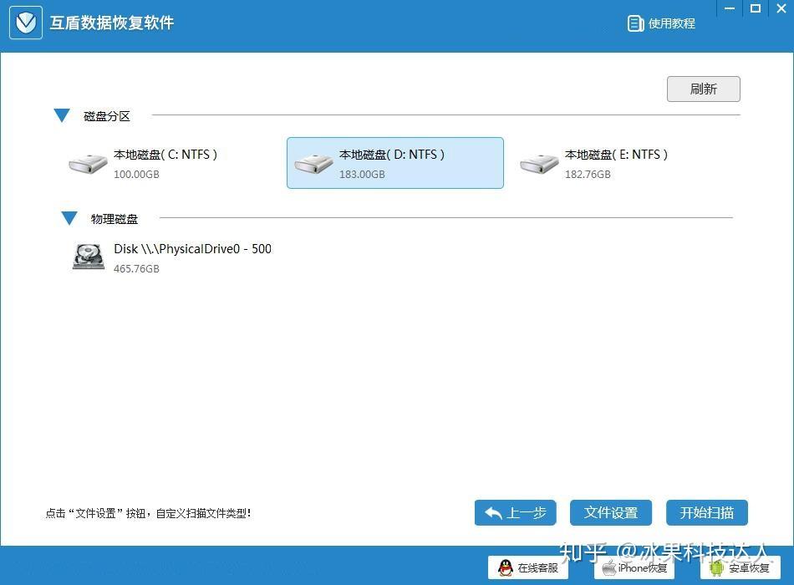
Task: Go back with the 上一步 button
Action: (515, 512)
